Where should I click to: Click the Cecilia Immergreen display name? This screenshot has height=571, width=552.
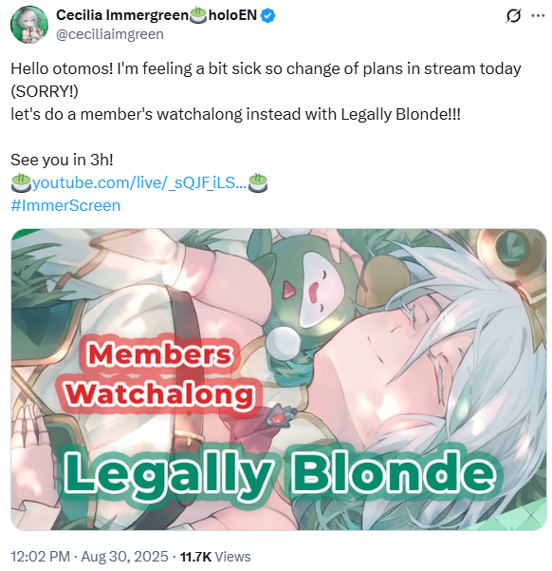click(122, 15)
